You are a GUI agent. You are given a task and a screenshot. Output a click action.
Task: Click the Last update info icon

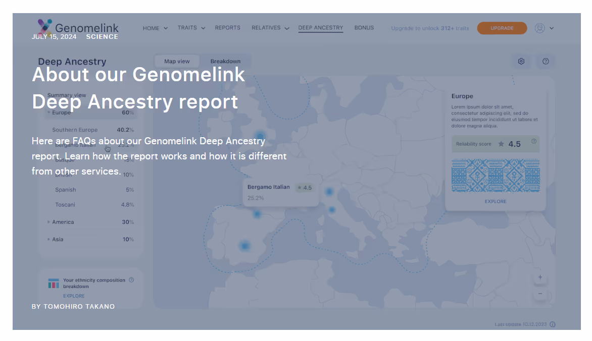point(553,324)
